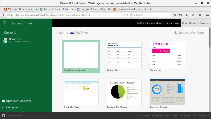Viewport: 211px width, 119px height.
Task: Click the © 2017 Microsoft text
Action: 202,116
